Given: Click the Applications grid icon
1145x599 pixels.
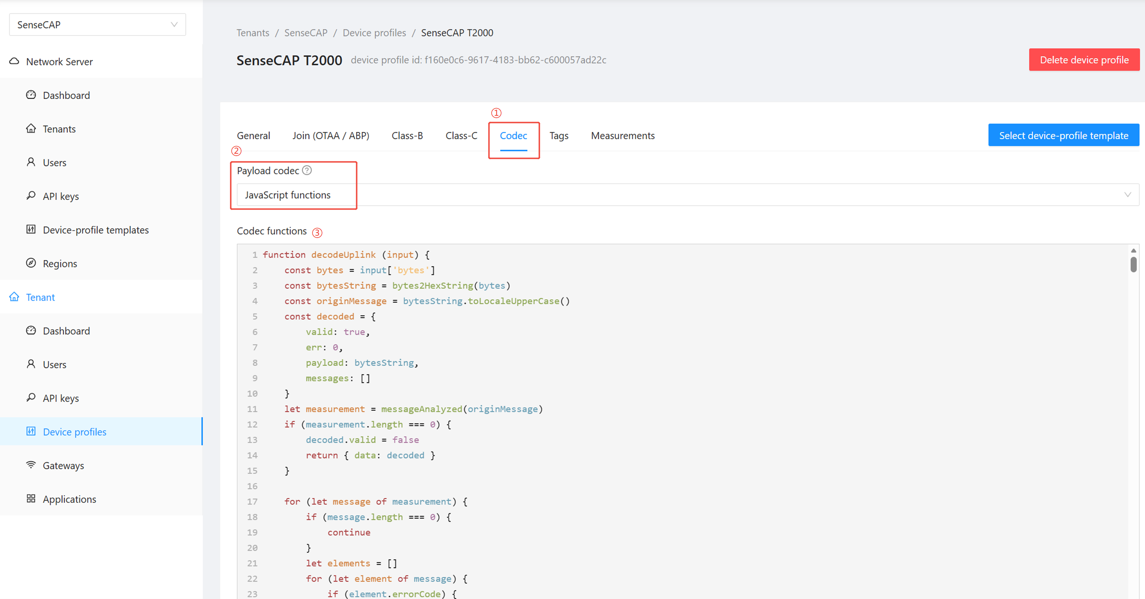Looking at the screenshot, I should [31, 499].
